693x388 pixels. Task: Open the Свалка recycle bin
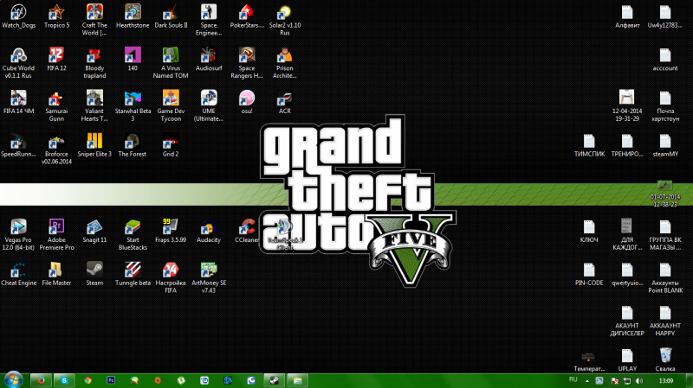click(665, 359)
